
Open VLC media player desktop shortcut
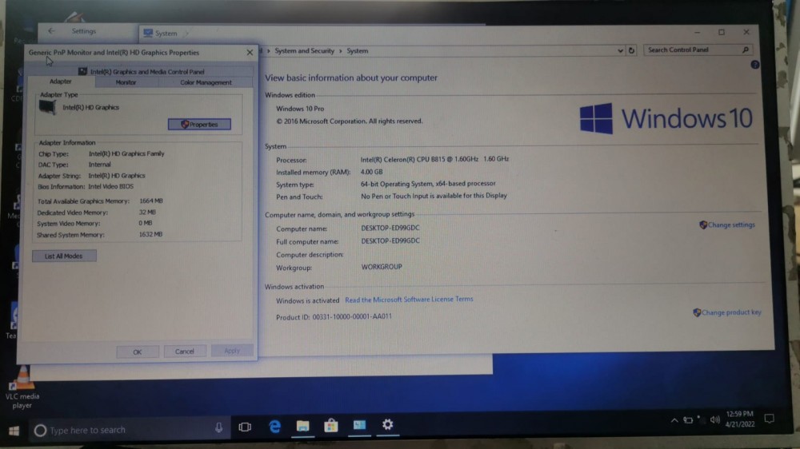[22, 387]
